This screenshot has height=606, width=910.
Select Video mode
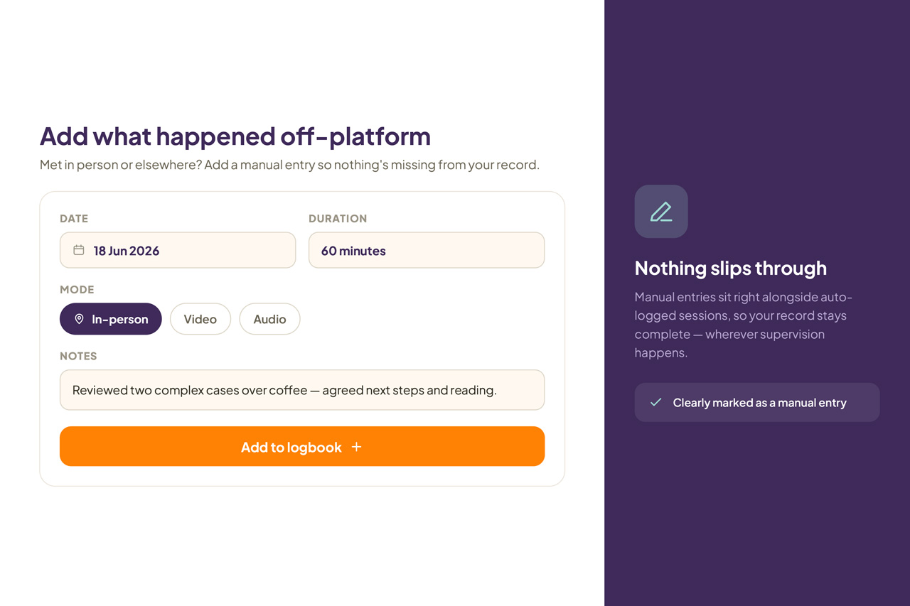[x=200, y=319]
